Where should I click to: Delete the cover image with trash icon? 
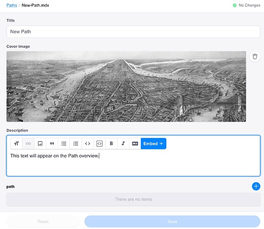tap(255, 56)
